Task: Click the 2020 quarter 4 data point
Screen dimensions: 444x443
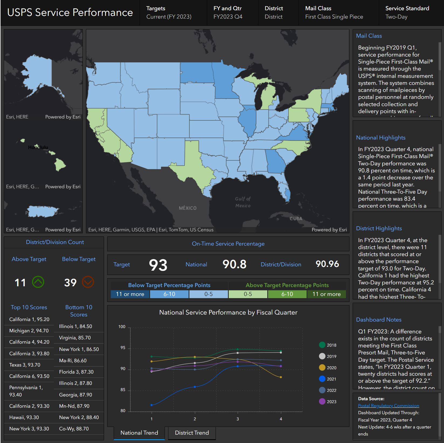Action: pos(281,377)
